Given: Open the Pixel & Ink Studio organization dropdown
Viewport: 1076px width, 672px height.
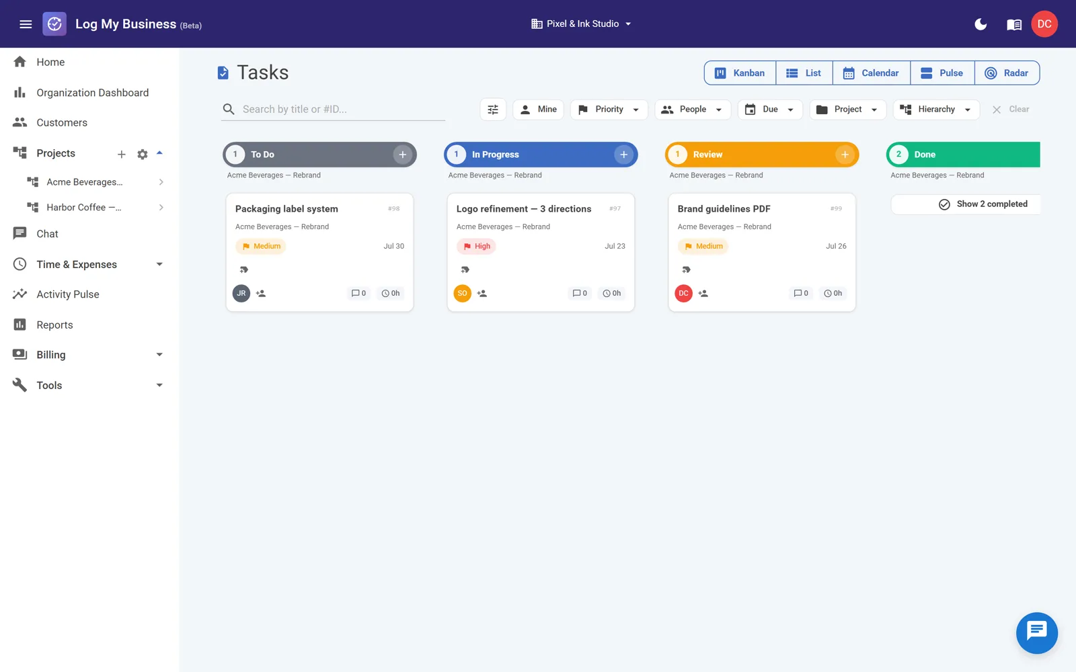Looking at the screenshot, I should pyautogui.click(x=581, y=24).
